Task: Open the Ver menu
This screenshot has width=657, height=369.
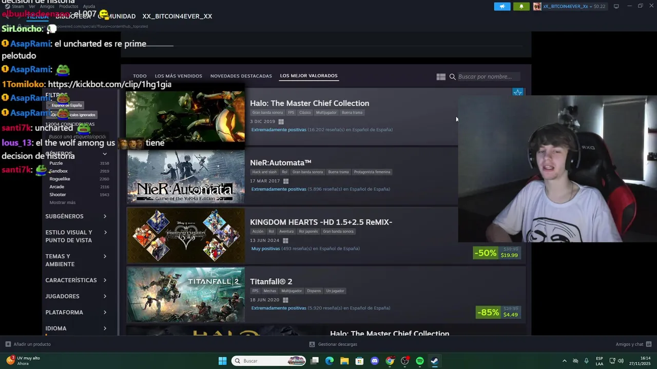Action: (32, 6)
